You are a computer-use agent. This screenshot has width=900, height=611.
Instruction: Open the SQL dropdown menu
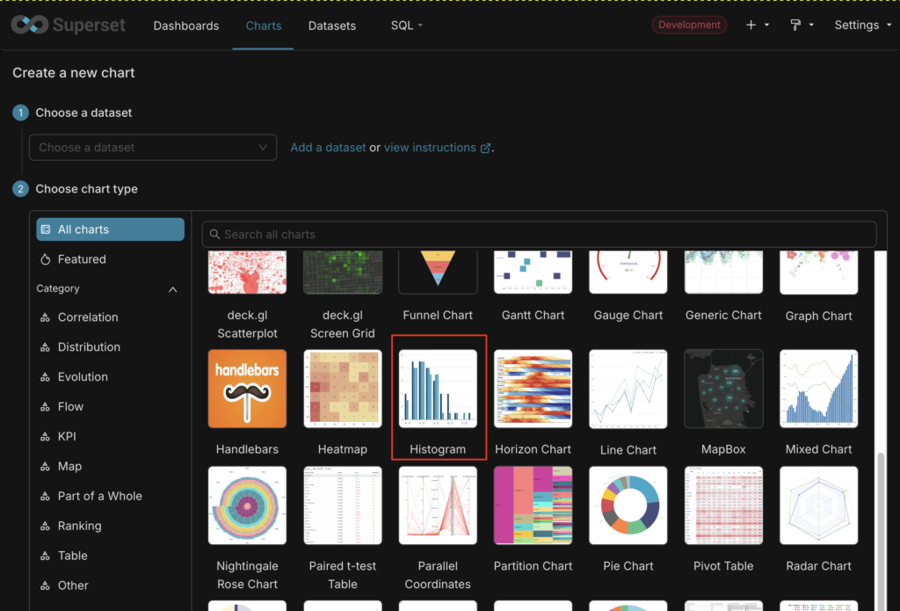pyautogui.click(x=406, y=25)
